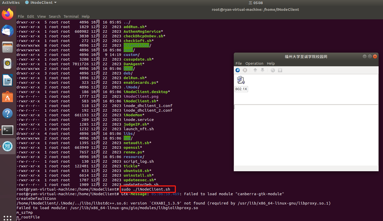Viewport: 383px width, 221px height.
Task: Click the 802.1X connection label
Action: 241,89
